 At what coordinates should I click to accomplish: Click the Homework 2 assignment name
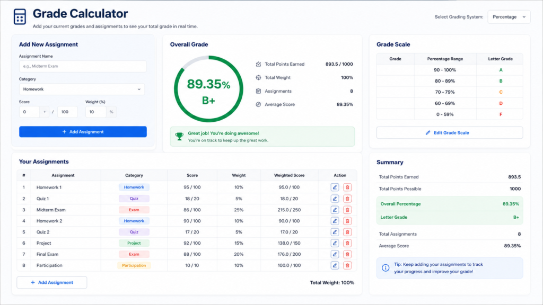click(49, 221)
